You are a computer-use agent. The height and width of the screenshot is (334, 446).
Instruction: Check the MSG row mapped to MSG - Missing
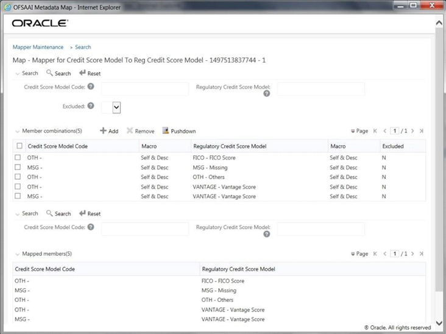[18, 167]
